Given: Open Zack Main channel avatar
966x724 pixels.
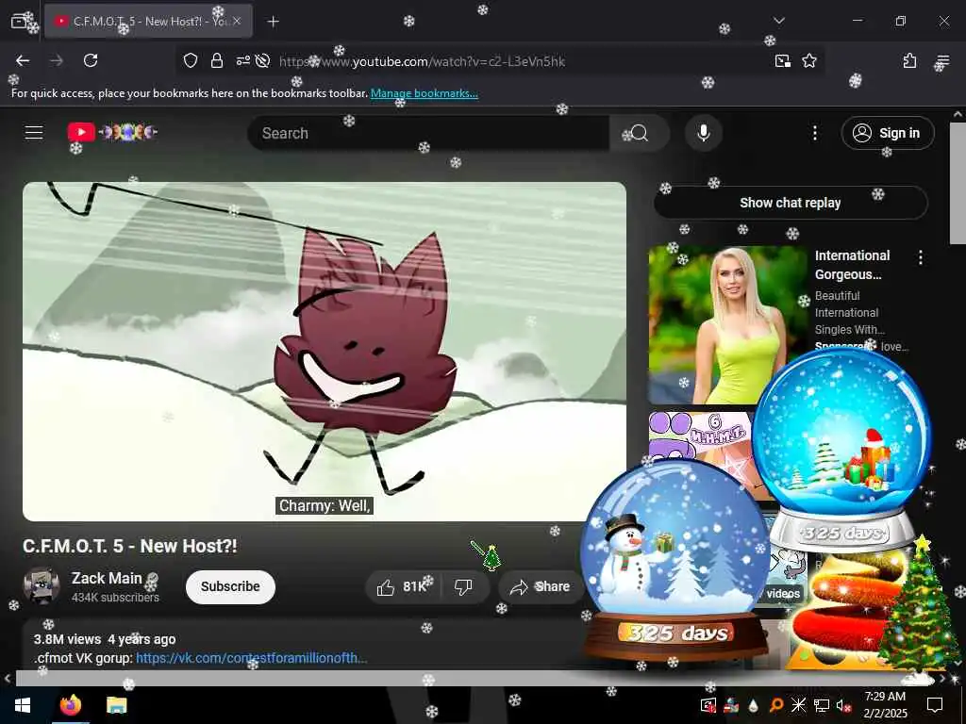Looking at the screenshot, I should [x=42, y=585].
